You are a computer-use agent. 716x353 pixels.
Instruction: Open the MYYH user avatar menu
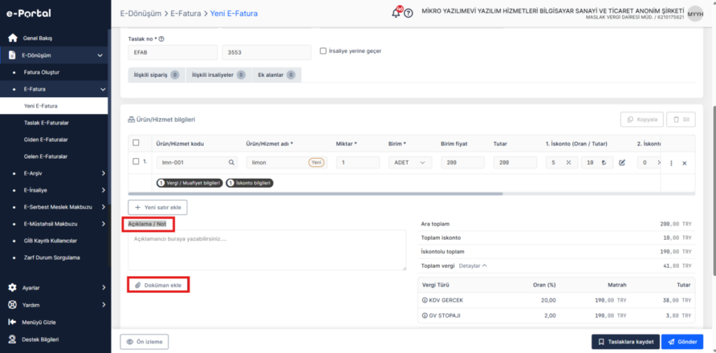pos(695,13)
